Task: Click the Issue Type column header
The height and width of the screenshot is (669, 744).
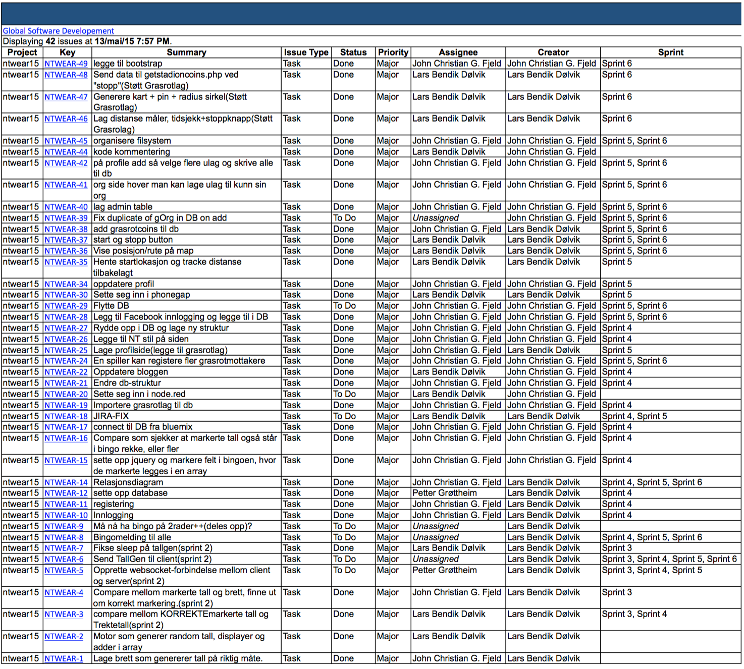Action: point(306,52)
